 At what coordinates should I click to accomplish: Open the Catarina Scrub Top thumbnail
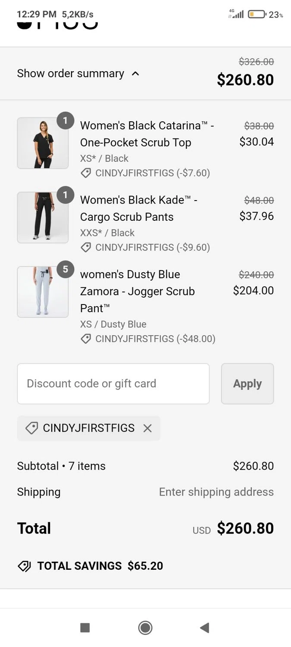(43, 143)
